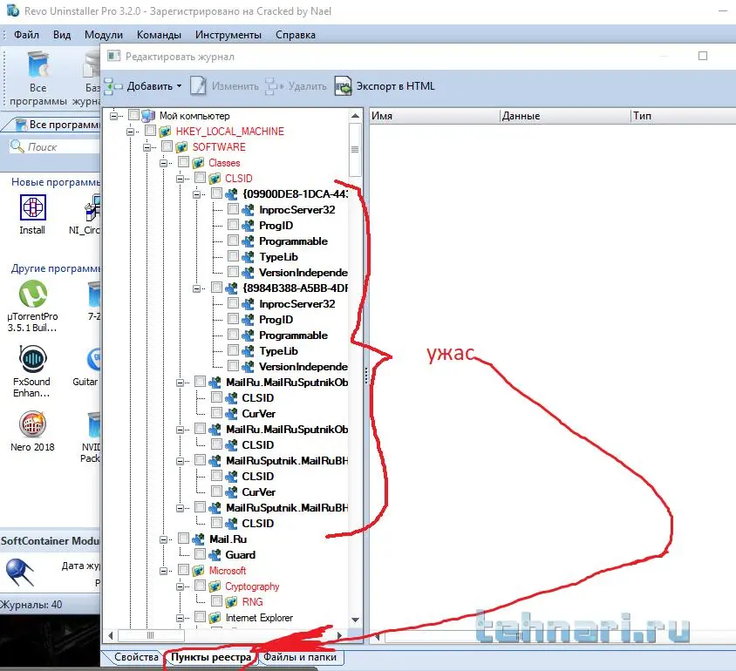Open the Вид menu
Viewport: 736px width, 671px height.
(62, 35)
